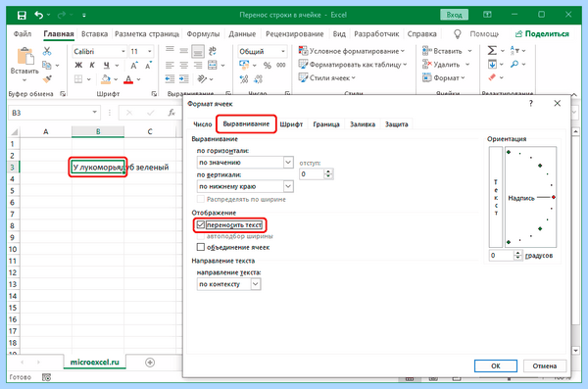Open Форматировать как таблицу

tap(353, 65)
